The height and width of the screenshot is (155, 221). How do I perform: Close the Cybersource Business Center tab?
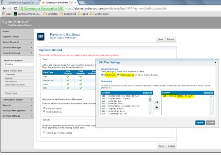(x=75, y=2)
